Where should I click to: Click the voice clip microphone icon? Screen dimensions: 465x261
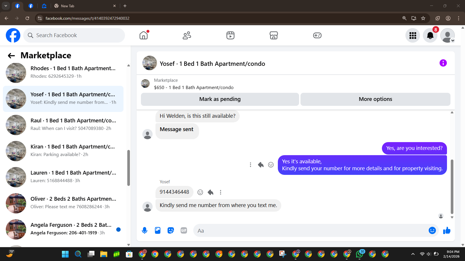click(x=144, y=231)
